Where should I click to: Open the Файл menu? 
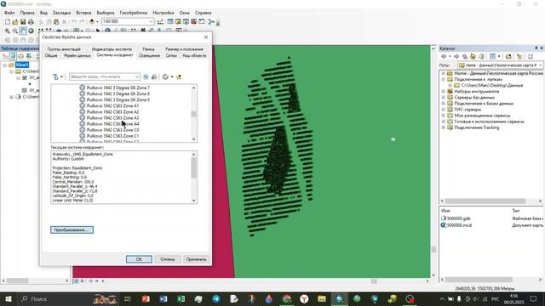(9, 13)
